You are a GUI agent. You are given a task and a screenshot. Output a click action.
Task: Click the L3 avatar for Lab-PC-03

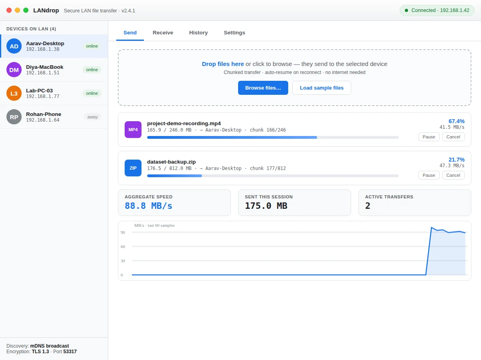14,93
